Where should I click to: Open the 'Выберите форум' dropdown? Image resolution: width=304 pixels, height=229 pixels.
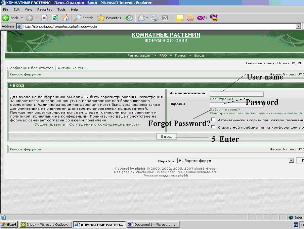(291, 161)
